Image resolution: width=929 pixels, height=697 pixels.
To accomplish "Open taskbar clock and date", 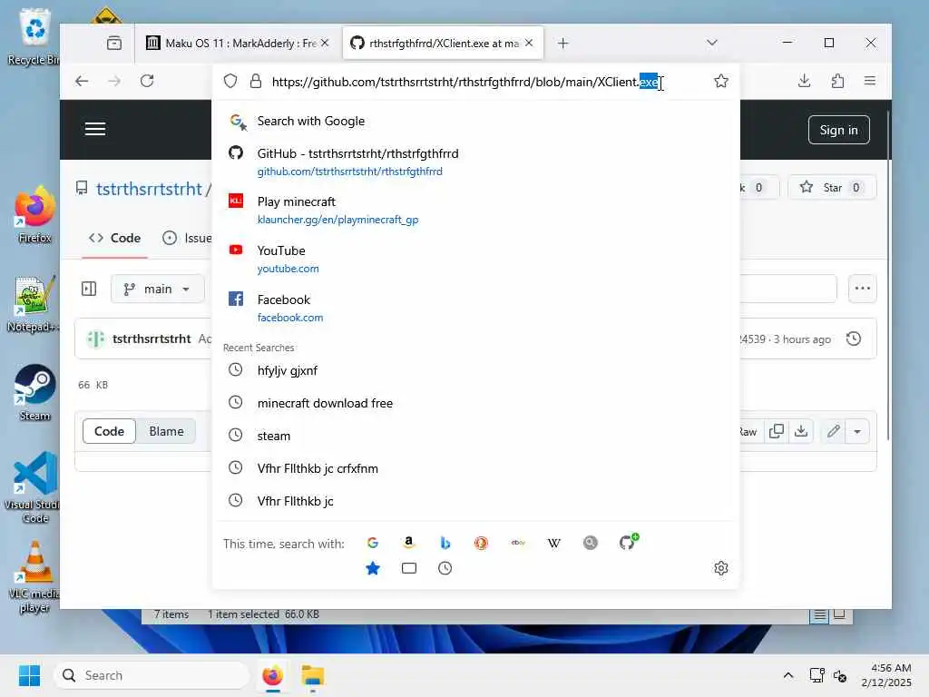I will coord(885,675).
